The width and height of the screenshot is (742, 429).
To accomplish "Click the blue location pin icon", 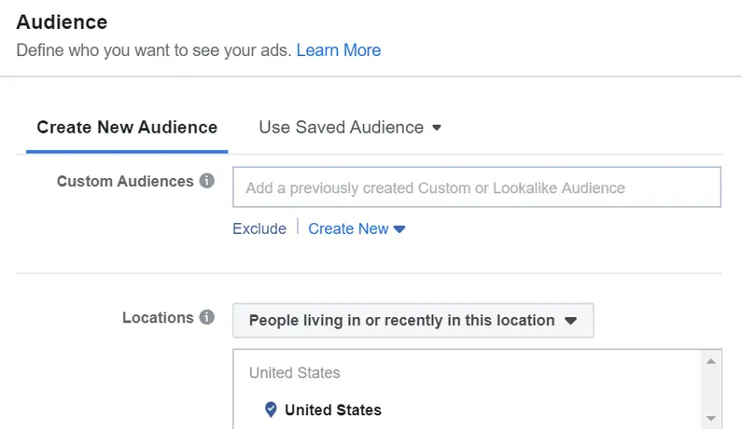I will point(271,409).
